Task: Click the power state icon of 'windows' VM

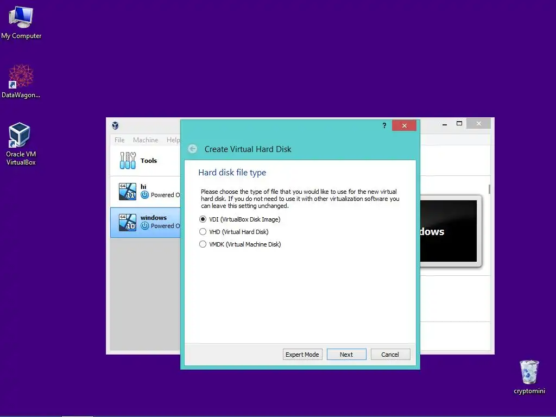Action: coord(144,226)
